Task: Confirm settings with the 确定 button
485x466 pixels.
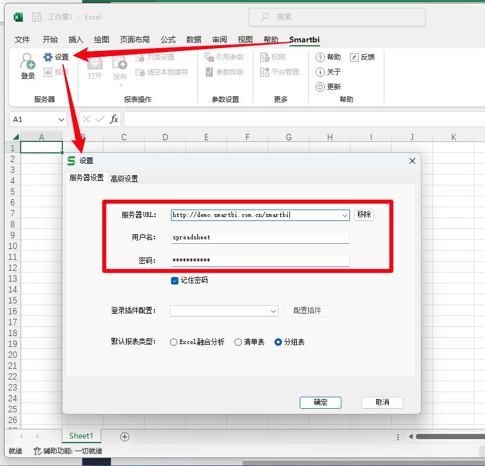Action: (x=320, y=402)
